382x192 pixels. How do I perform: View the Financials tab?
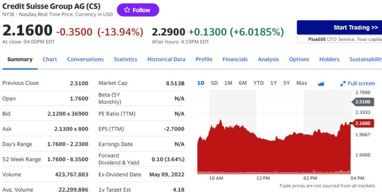[235, 60]
